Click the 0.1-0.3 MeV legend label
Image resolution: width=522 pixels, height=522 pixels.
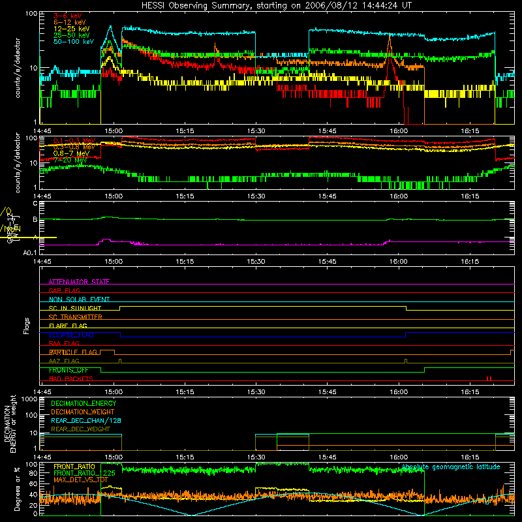pyautogui.click(x=74, y=140)
